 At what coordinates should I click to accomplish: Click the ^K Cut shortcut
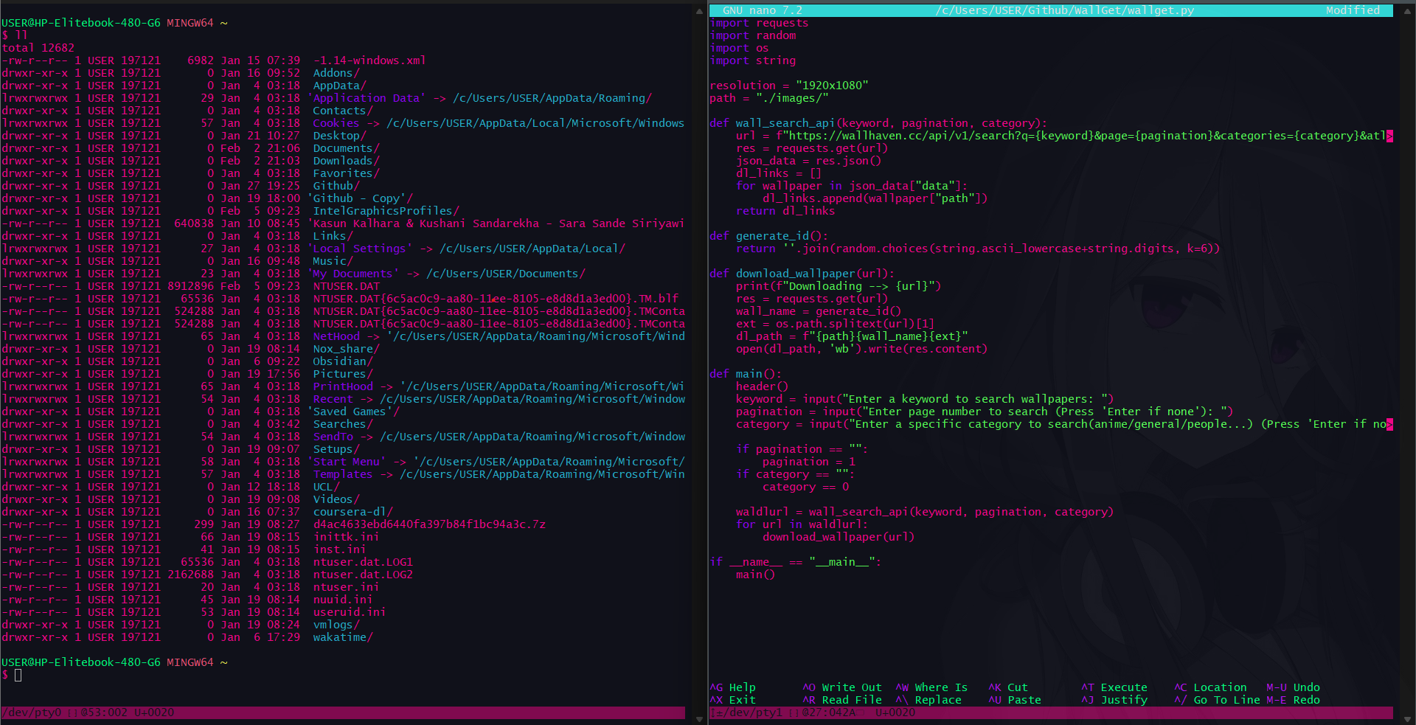pos(1008,687)
